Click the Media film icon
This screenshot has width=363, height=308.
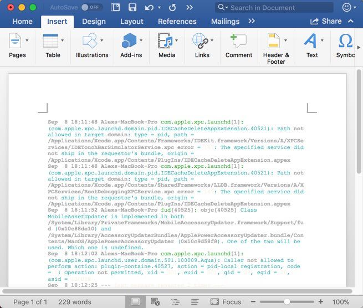[x=165, y=40]
